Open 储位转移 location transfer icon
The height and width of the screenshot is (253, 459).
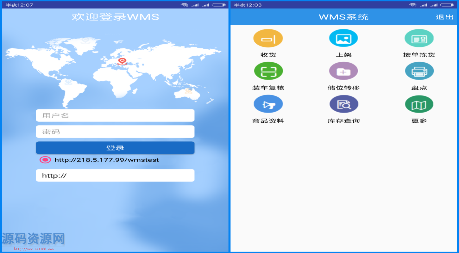343,71
